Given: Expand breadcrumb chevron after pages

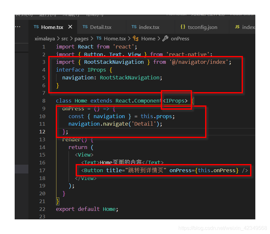Looking at the screenshot, I should [x=92, y=39].
